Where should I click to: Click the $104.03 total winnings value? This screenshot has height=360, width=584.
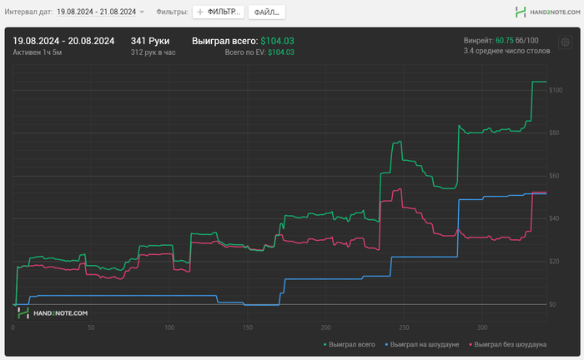[277, 41]
